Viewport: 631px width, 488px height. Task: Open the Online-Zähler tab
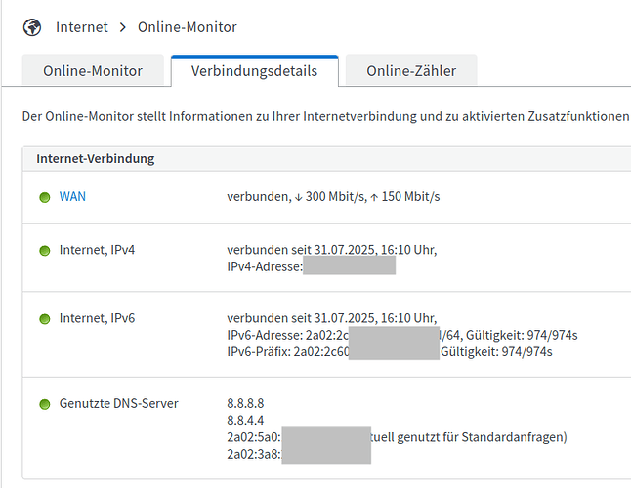pos(411,70)
